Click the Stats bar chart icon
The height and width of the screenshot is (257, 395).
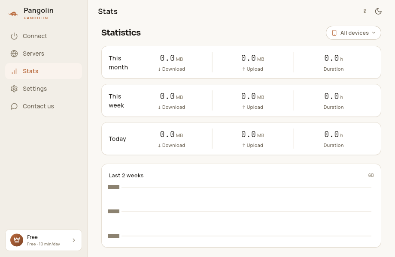coord(14,72)
